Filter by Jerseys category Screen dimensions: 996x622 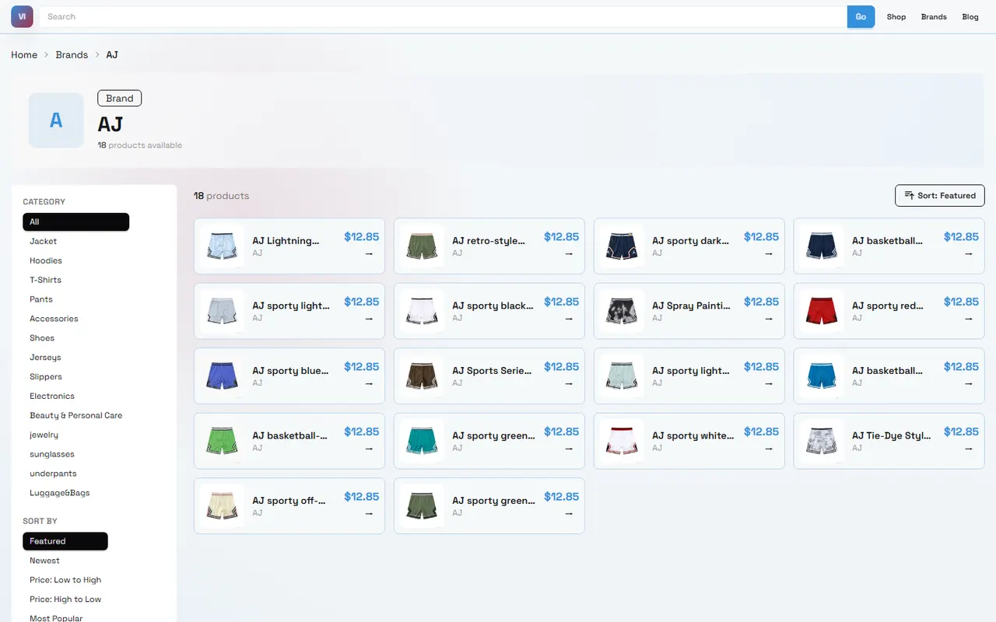(75, 358)
